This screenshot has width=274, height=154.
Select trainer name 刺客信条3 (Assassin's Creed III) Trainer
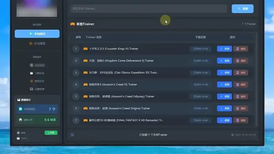[x=113, y=84]
